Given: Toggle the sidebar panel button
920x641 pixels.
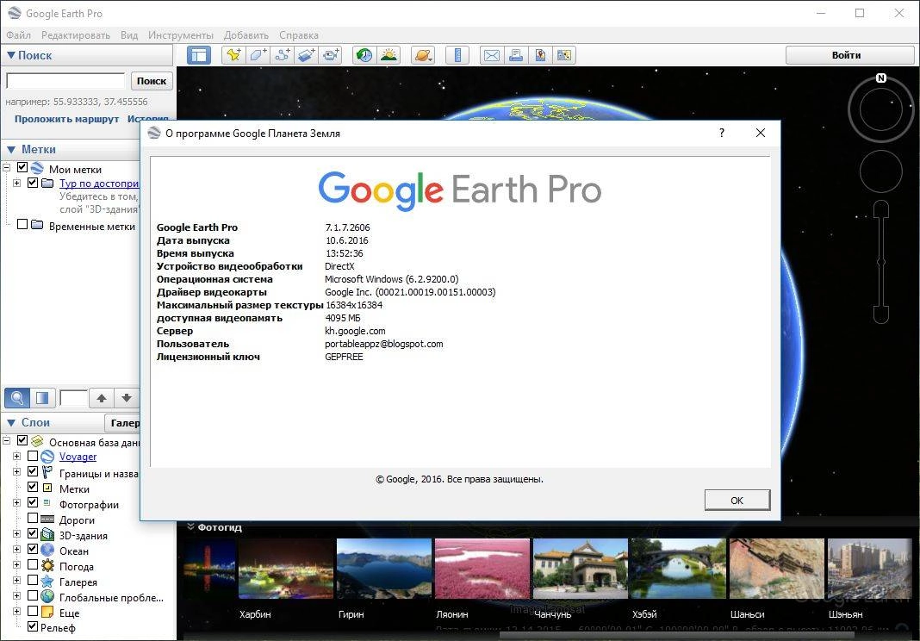Looking at the screenshot, I should pos(199,55).
